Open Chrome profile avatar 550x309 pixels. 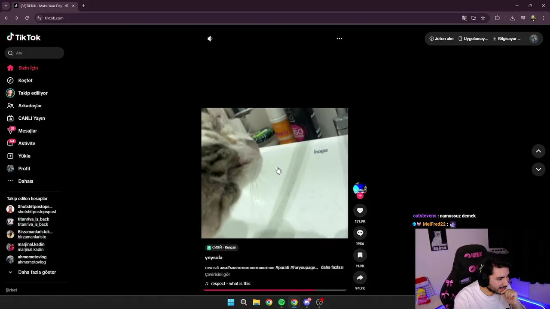click(x=533, y=18)
